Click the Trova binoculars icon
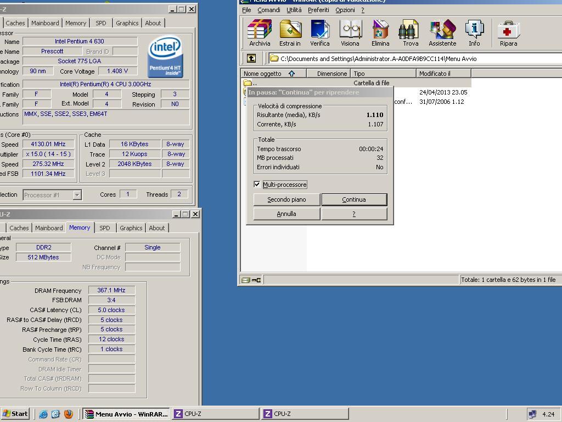The height and width of the screenshot is (422, 562). 411,33
